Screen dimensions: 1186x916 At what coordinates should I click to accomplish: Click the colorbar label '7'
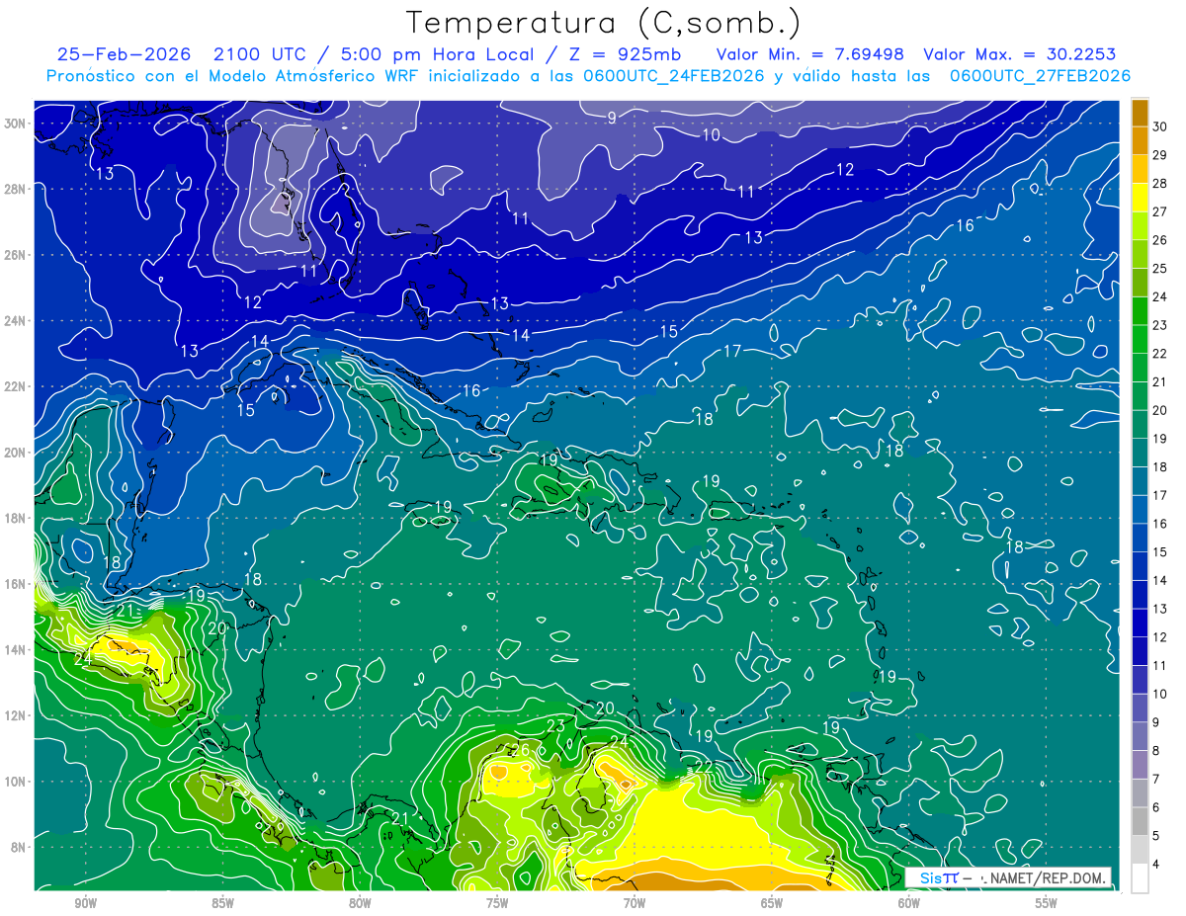pos(1157,780)
